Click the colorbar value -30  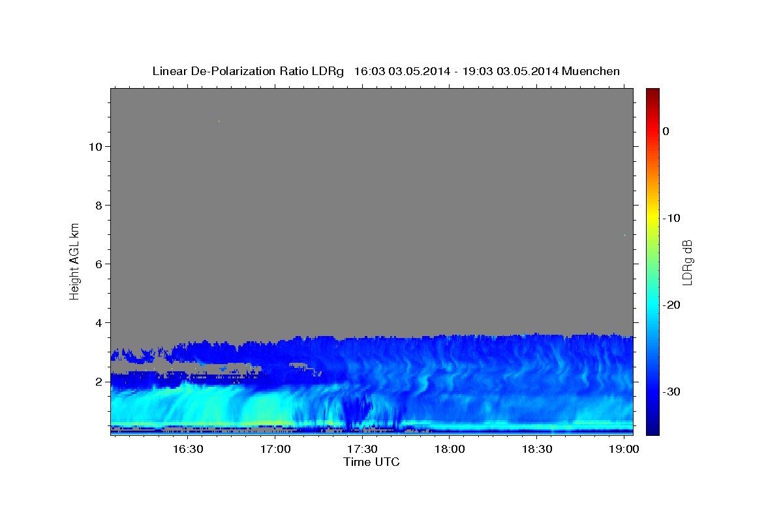672,391
